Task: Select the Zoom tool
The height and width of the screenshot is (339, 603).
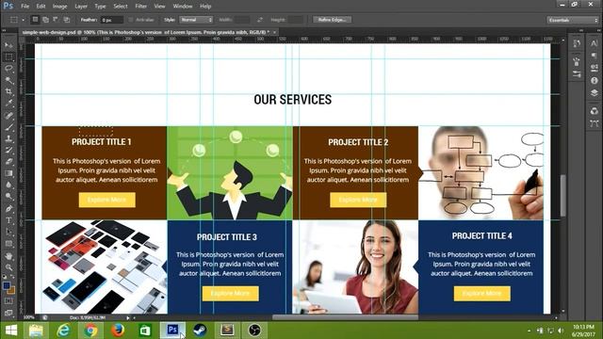Action: click(x=8, y=267)
